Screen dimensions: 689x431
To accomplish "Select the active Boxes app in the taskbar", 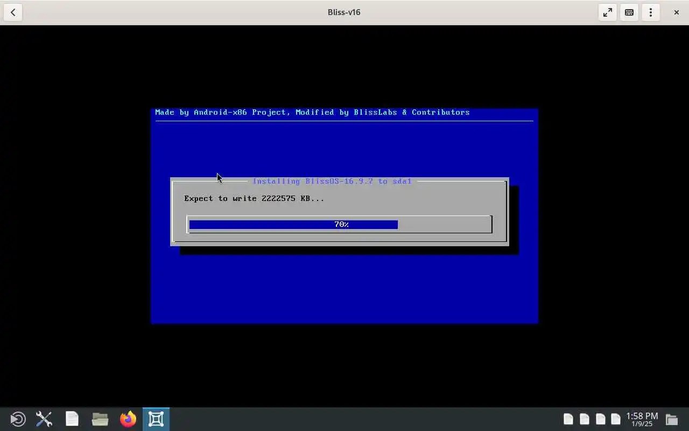I will 156,419.
